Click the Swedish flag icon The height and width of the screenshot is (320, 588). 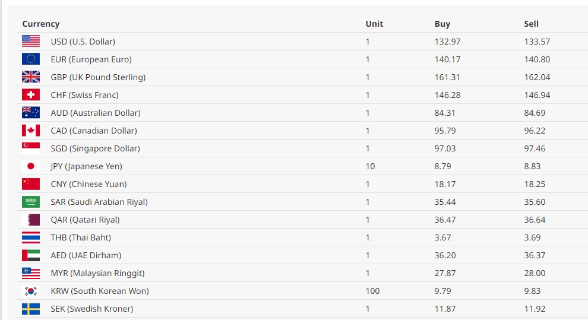(31, 309)
